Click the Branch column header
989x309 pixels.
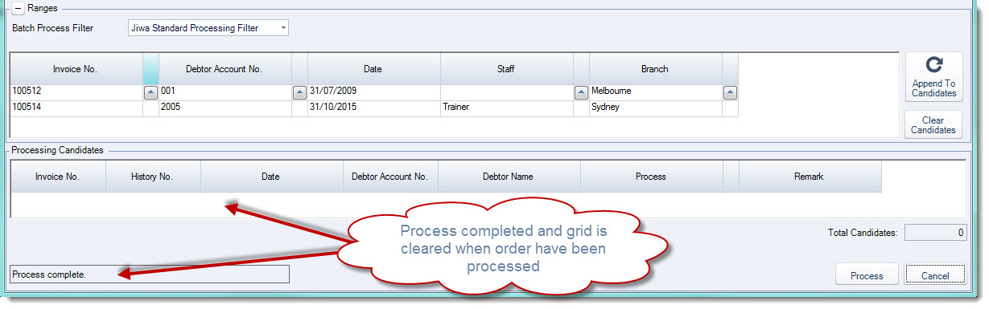(656, 69)
